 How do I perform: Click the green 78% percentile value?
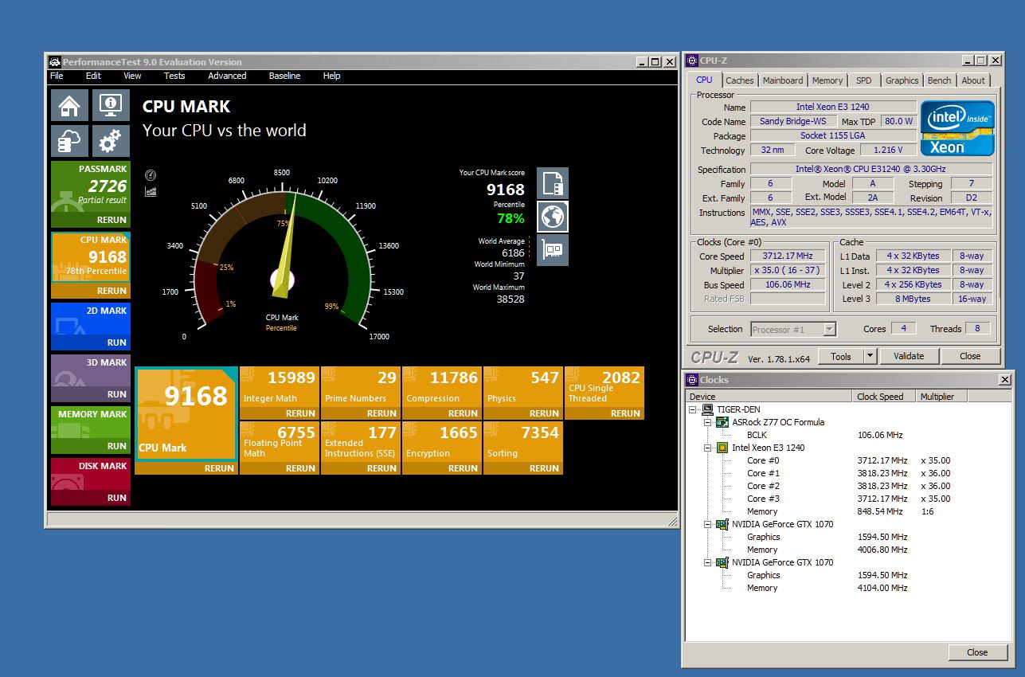point(511,218)
